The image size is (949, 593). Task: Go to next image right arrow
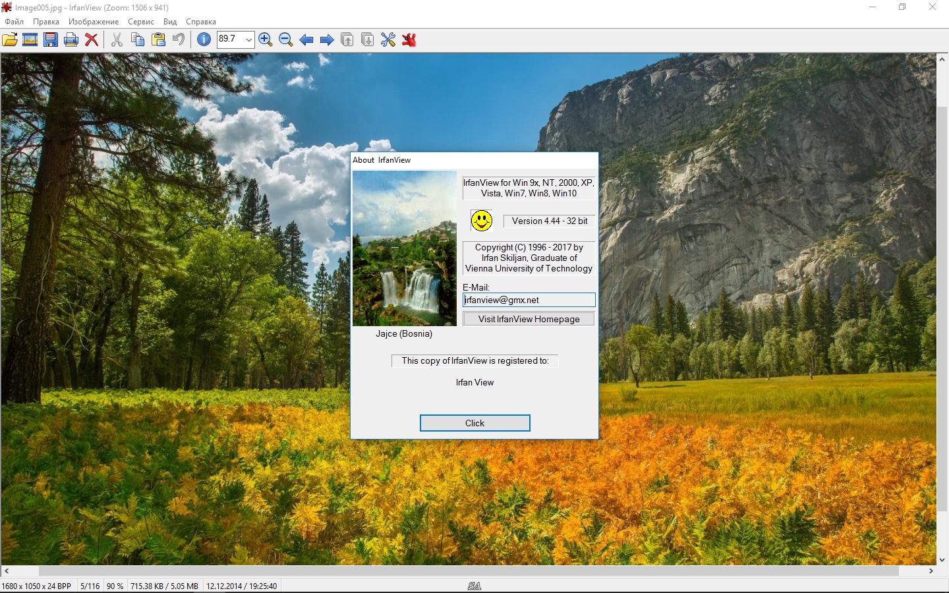pyautogui.click(x=327, y=40)
